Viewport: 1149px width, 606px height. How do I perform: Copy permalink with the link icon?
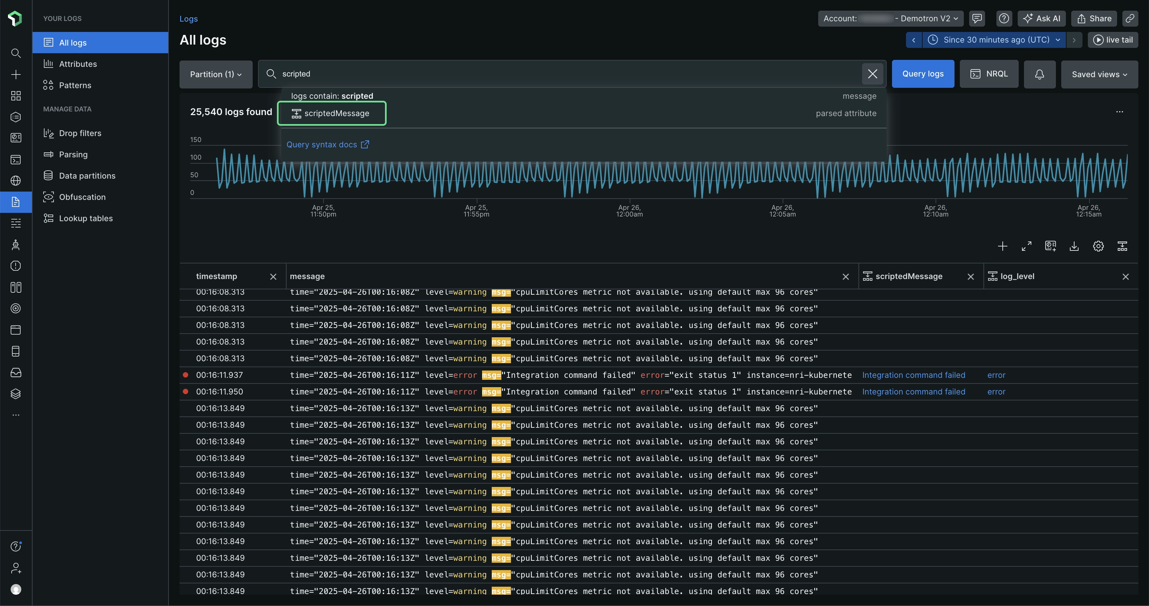click(1130, 18)
